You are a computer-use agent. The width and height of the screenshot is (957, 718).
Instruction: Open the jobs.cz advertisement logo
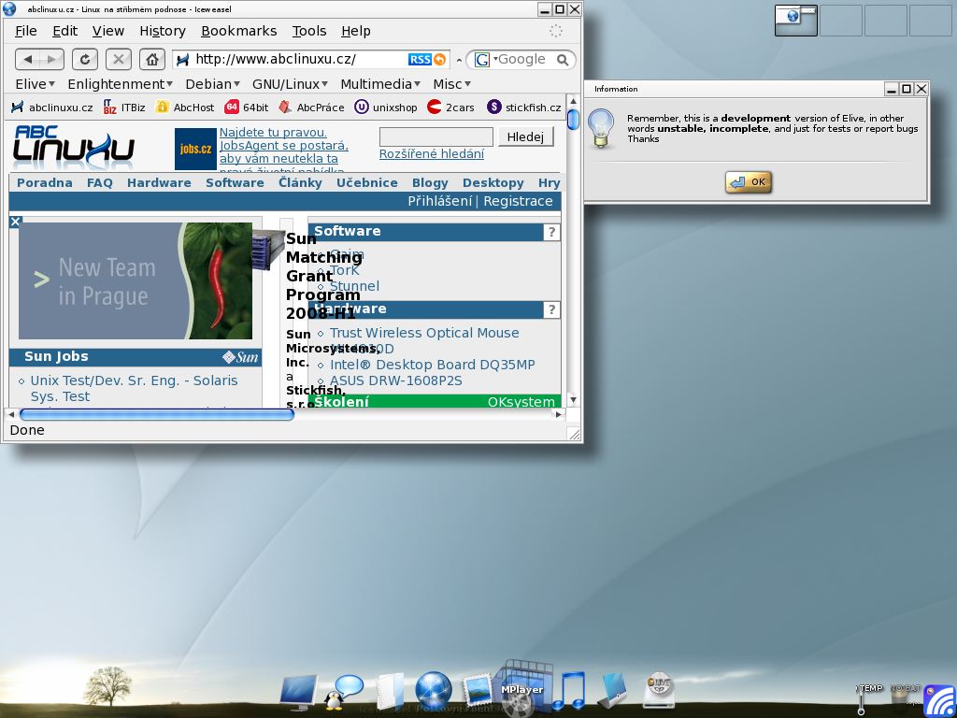coord(195,149)
